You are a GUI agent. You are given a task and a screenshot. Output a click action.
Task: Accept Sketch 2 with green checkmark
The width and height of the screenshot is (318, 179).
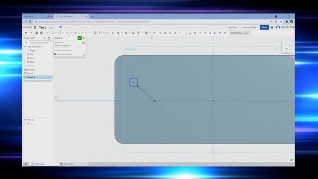(x=79, y=38)
